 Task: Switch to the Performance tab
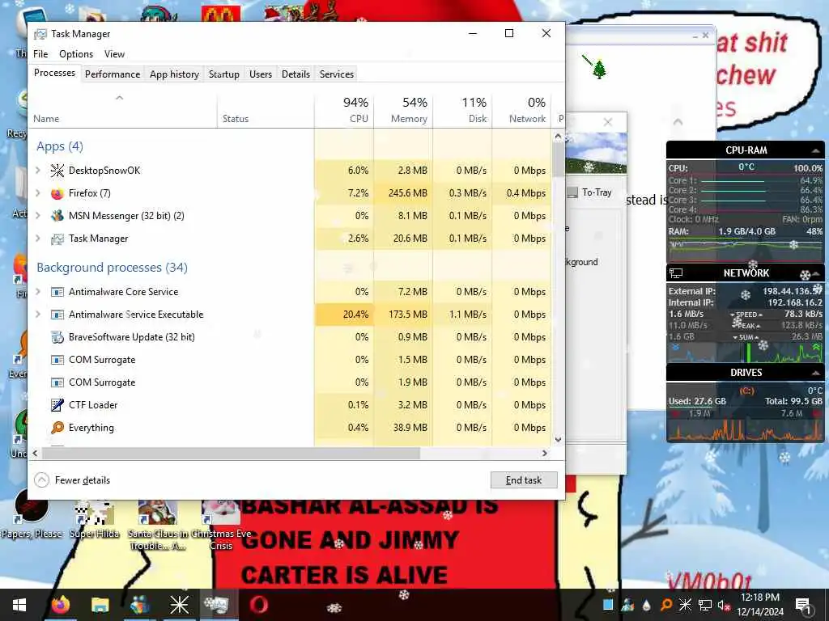tap(113, 74)
